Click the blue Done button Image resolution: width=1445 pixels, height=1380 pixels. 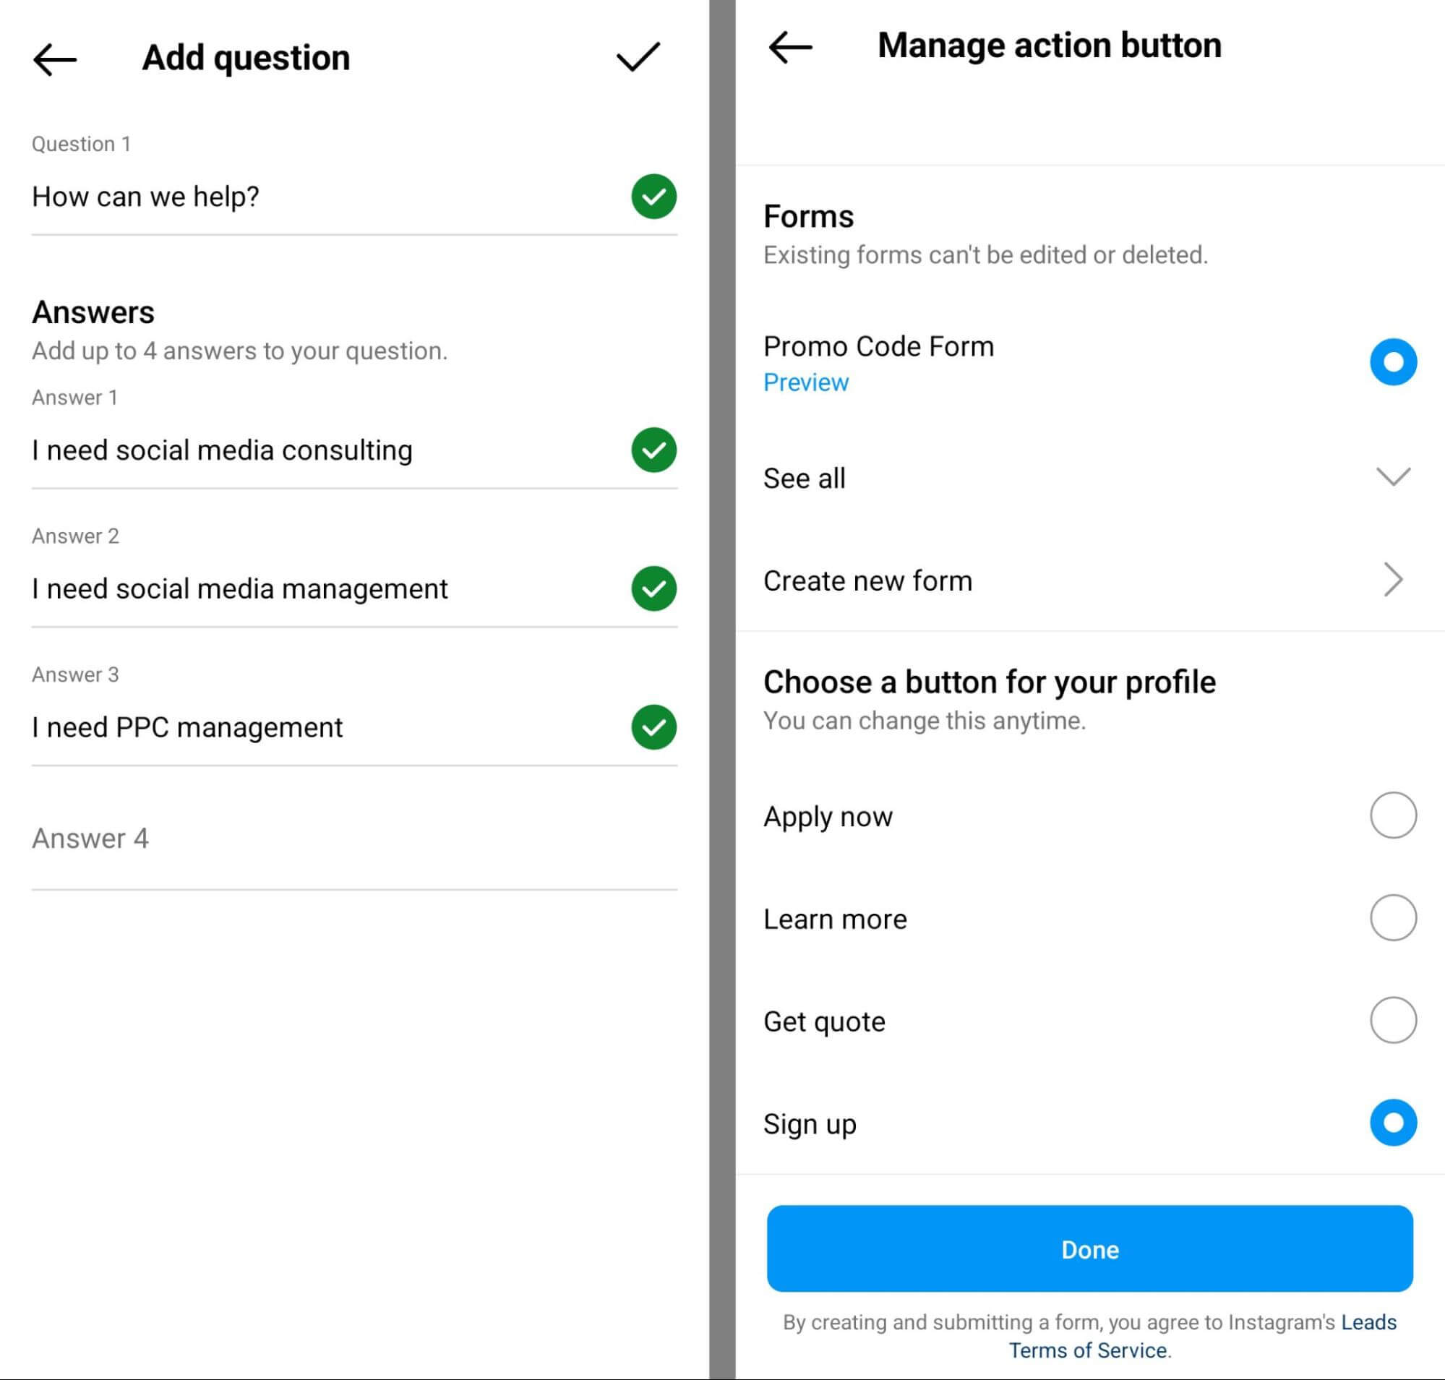(1090, 1248)
